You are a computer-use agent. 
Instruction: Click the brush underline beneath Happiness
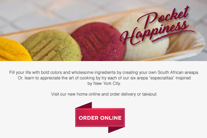point(174,36)
